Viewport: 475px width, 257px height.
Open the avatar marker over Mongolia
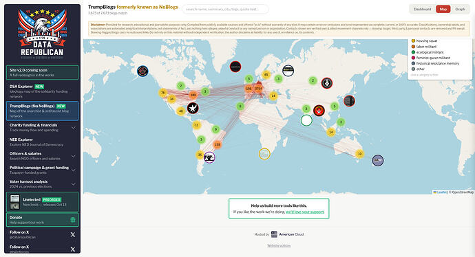click(326, 83)
